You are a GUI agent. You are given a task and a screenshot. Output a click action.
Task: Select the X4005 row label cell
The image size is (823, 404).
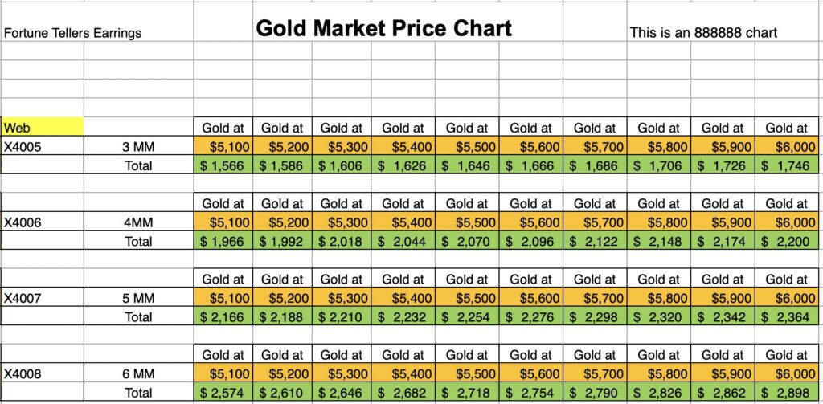(43, 147)
